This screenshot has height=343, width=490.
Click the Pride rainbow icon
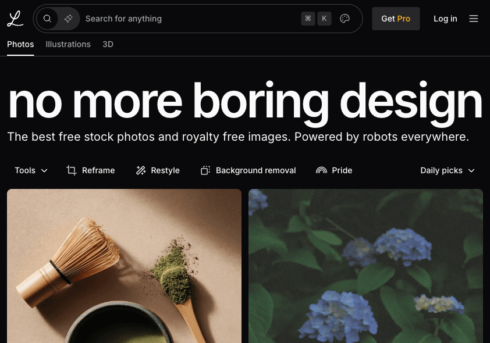point(321,170)
